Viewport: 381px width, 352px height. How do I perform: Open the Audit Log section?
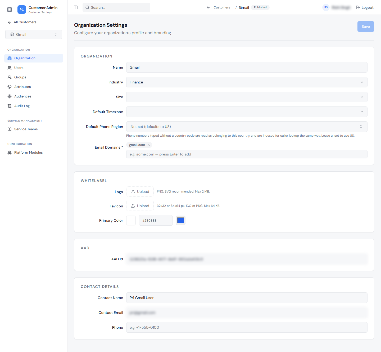tap(34, 106)
